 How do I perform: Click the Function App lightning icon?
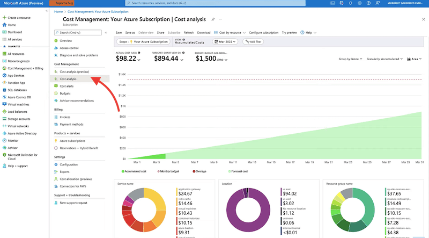coord(4,83)
